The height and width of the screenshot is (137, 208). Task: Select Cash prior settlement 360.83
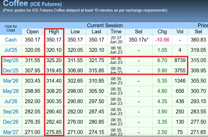coord(199,40)
